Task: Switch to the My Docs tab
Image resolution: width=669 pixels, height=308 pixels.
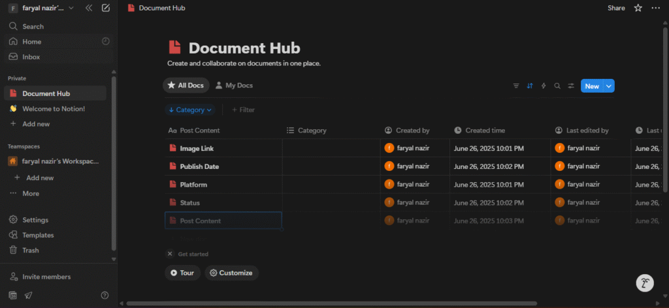Action: click(x=234, y=85)
